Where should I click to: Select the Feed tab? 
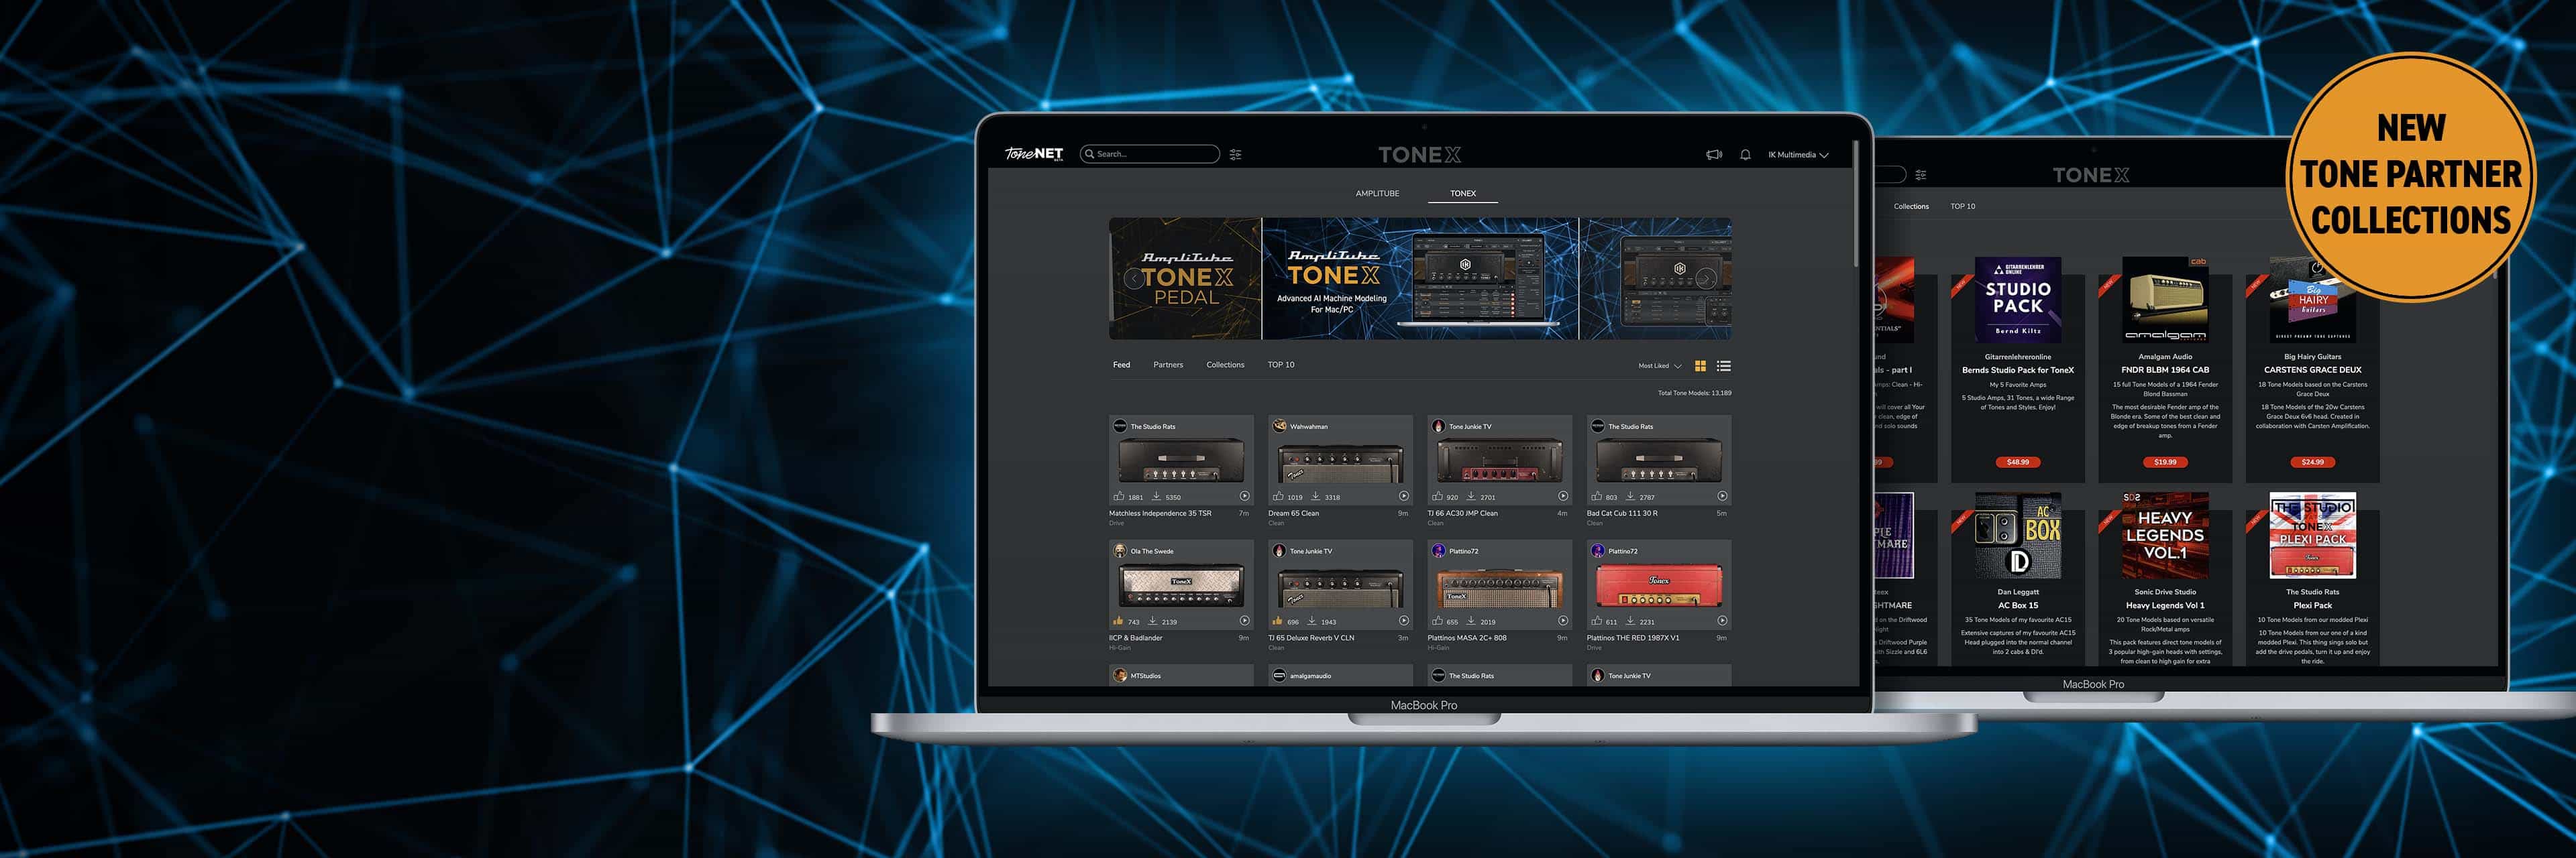tap(1121, 365)
